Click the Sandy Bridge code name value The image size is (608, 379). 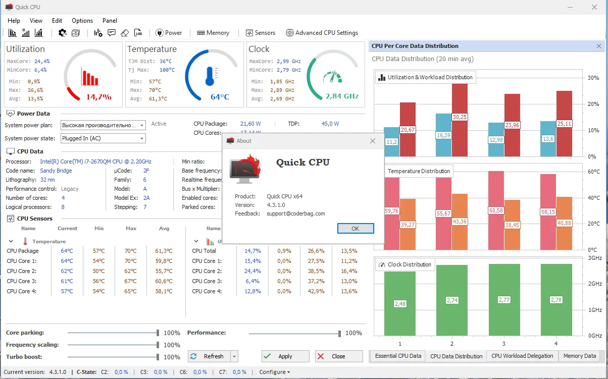pos(56,171)
